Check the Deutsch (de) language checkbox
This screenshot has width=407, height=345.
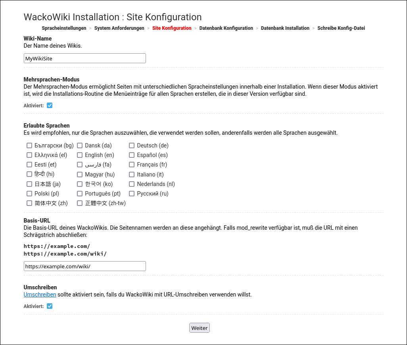click(132, 145)
